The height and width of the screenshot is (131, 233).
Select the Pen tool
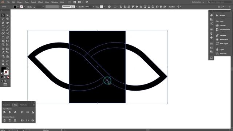pos(3,23)
